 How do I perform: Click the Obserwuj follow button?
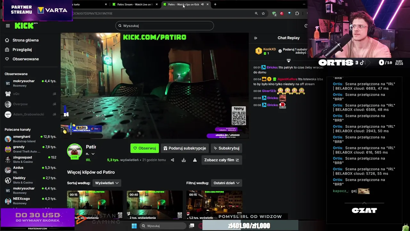(144, 148)
